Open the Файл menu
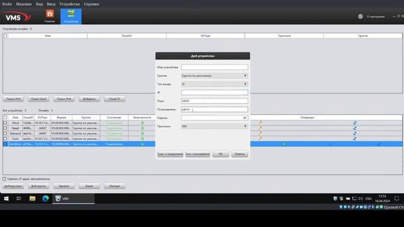 (x=7, y=4)
